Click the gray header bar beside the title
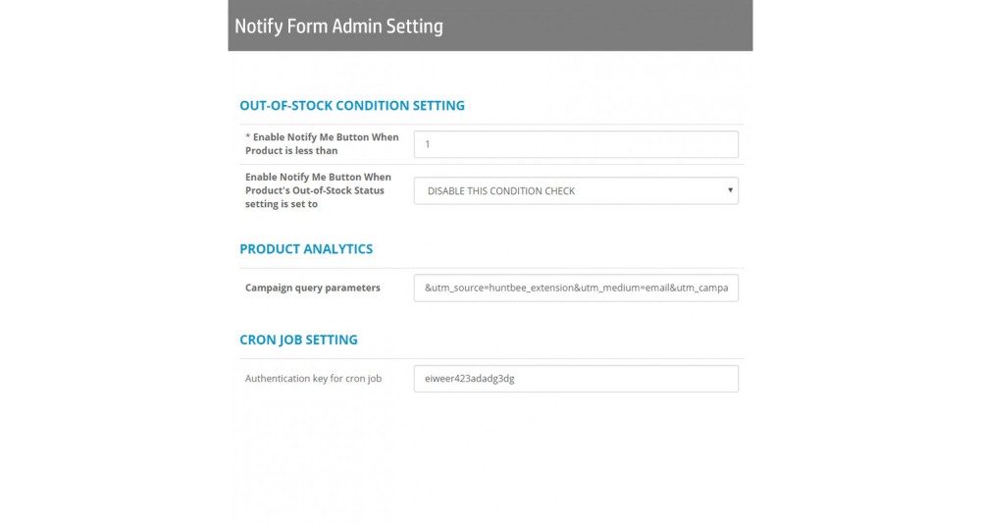981x525 pixels. pyautogui.click(x=597, y=26)
